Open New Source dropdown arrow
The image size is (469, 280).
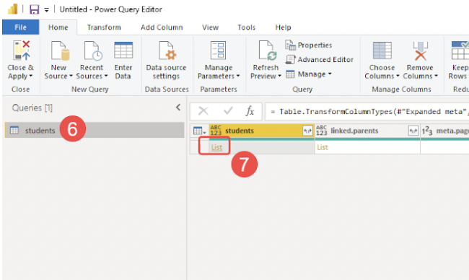pyautogui.click(x=71, y=76)
